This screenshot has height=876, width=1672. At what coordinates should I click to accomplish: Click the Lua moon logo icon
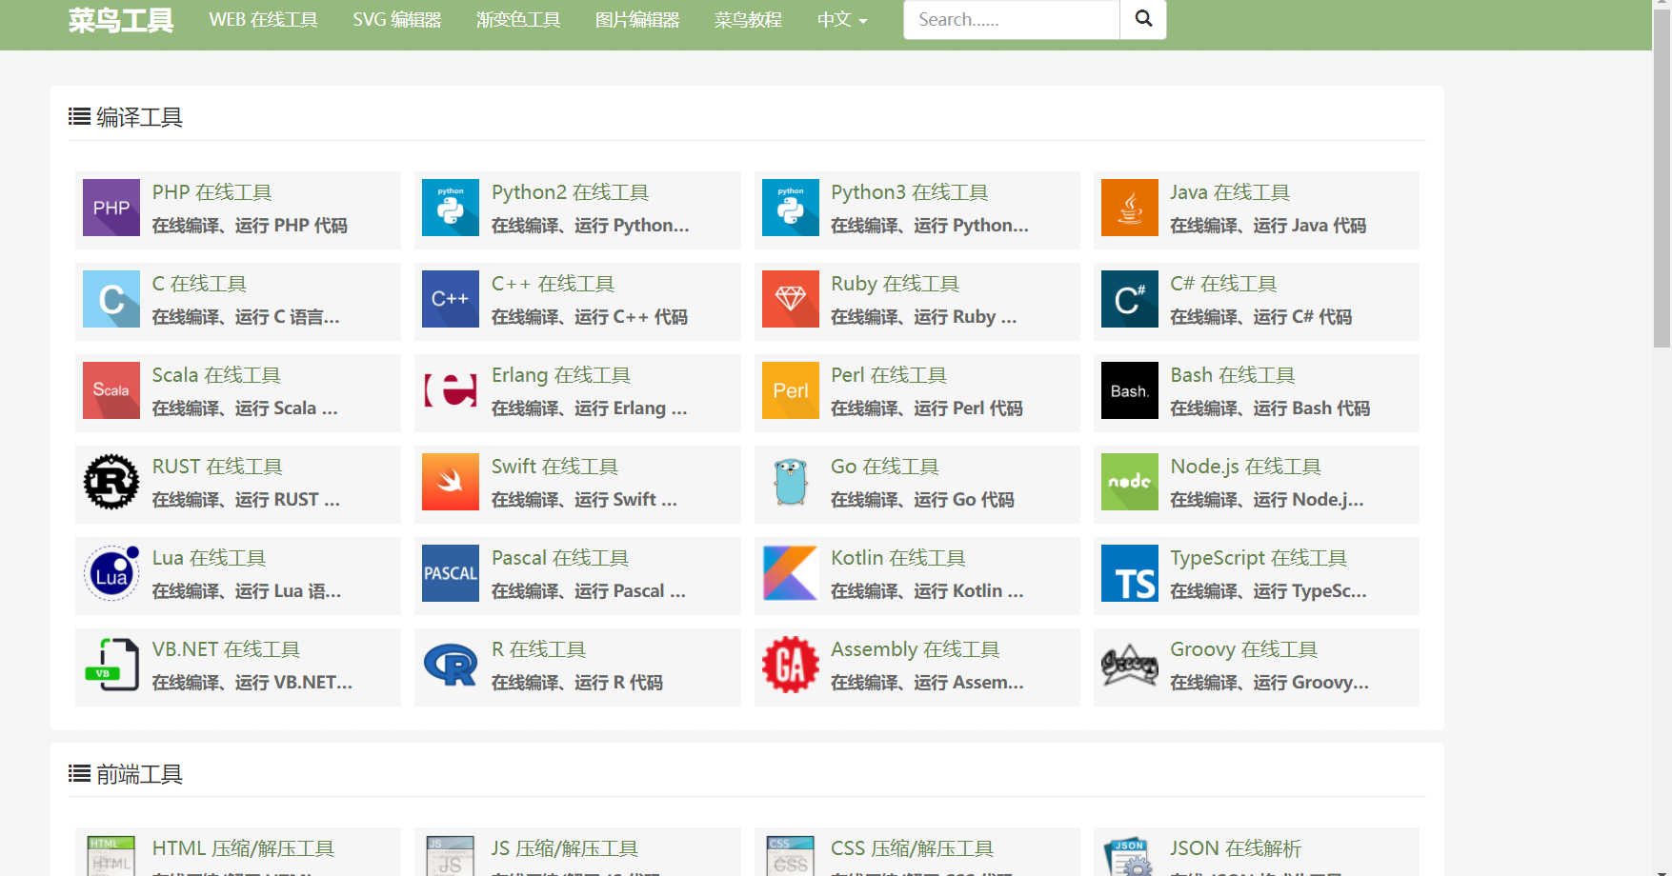[x=111, y=573]
